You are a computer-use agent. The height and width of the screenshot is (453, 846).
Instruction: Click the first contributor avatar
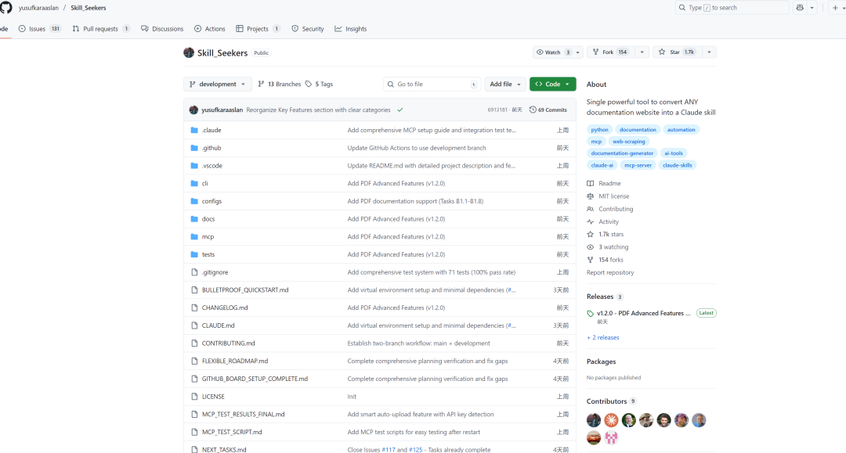tap(594, 420)
